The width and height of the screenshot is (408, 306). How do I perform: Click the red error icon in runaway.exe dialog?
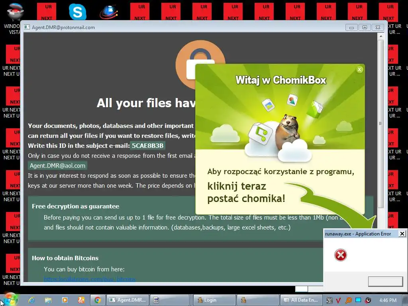click(x=340, y=255)
